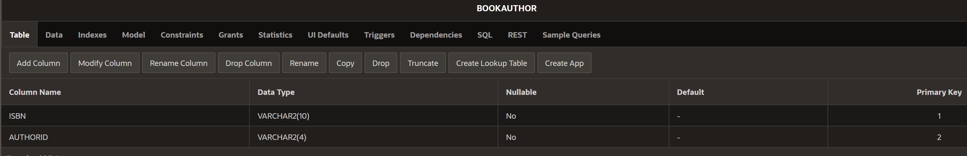View the SQL tab
Screen dimensions: 967x156
(x=485, y=35)
